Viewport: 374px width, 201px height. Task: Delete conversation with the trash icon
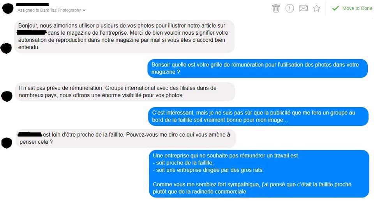click(x=276, y=8)
